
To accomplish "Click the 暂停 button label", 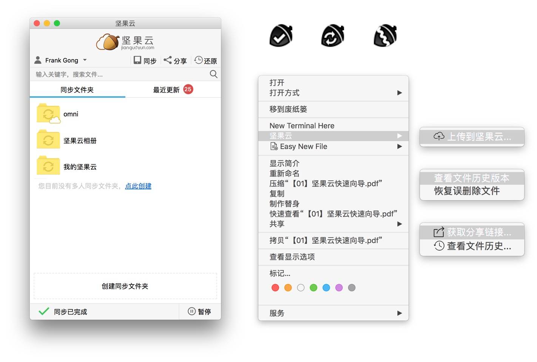I will tap(204, 311).
